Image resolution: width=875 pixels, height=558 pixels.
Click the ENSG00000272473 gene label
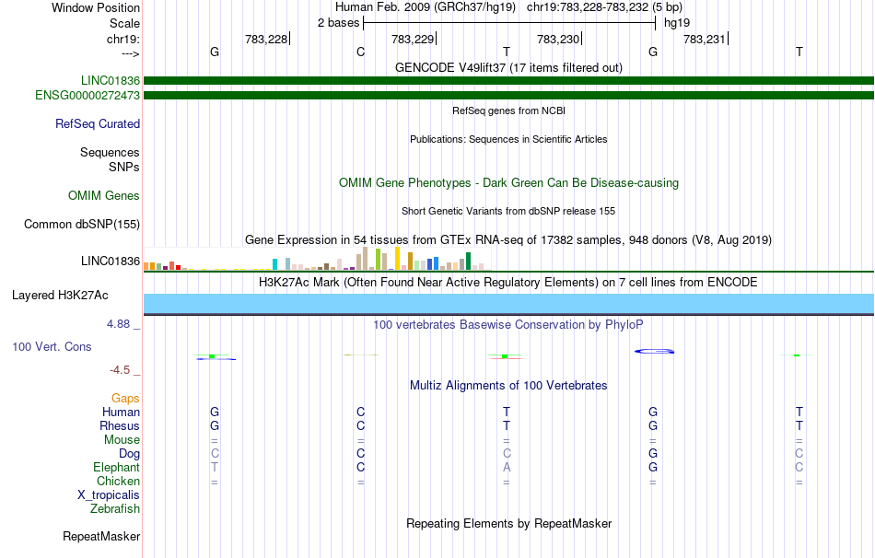[87, 96]
